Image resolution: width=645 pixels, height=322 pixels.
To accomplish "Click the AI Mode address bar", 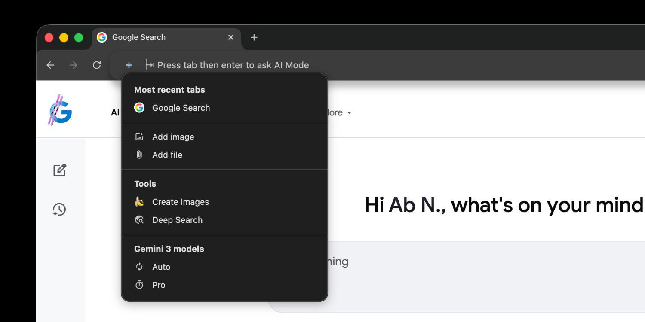I will pos(233,65).
